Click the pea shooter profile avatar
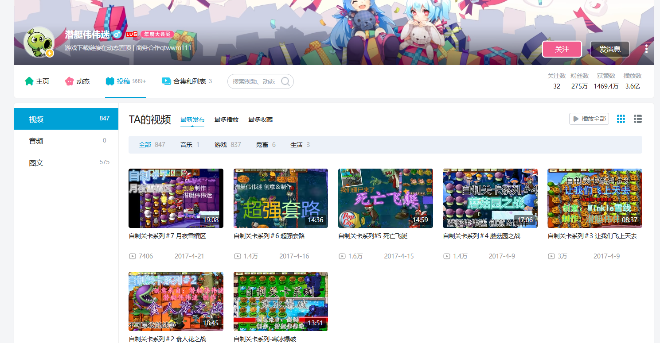Image resolution: width=660 pixels, height=343 pixels. coord(39,42)
